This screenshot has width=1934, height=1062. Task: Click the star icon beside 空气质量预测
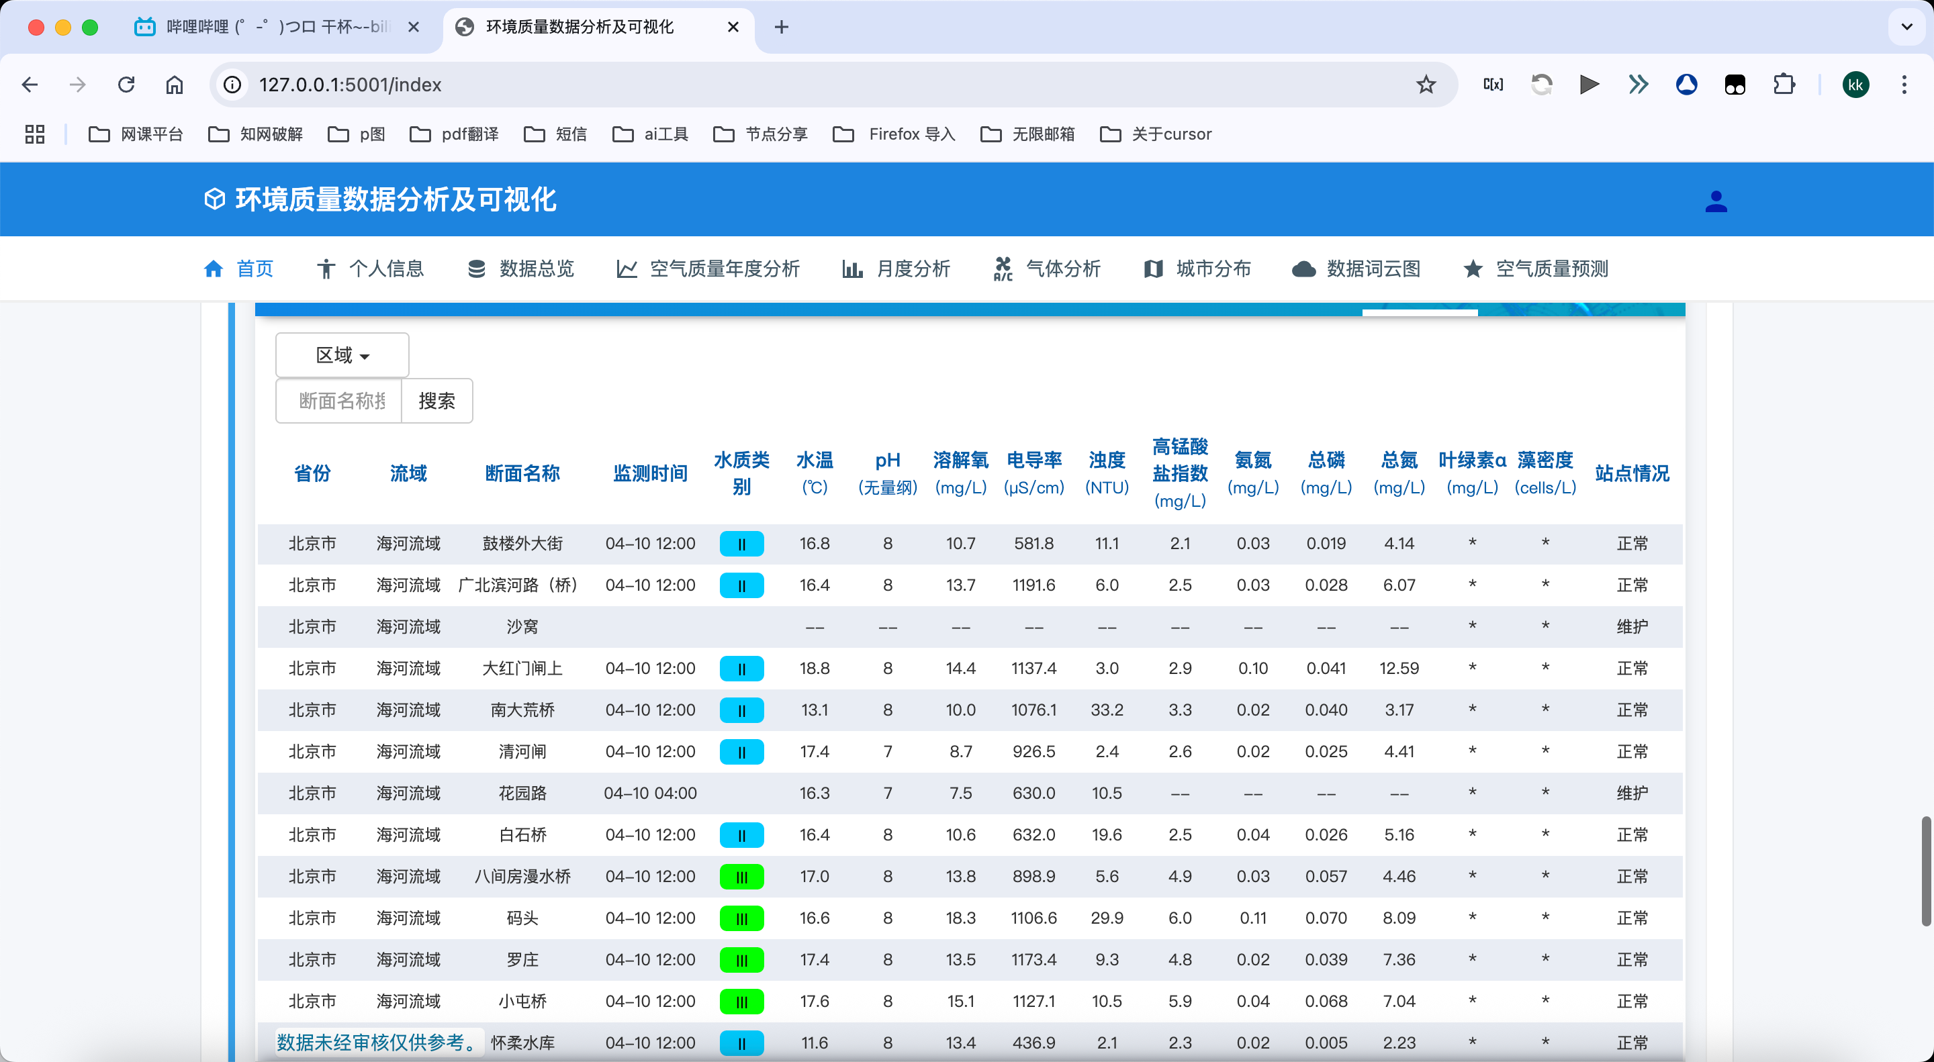(1473, 269)
